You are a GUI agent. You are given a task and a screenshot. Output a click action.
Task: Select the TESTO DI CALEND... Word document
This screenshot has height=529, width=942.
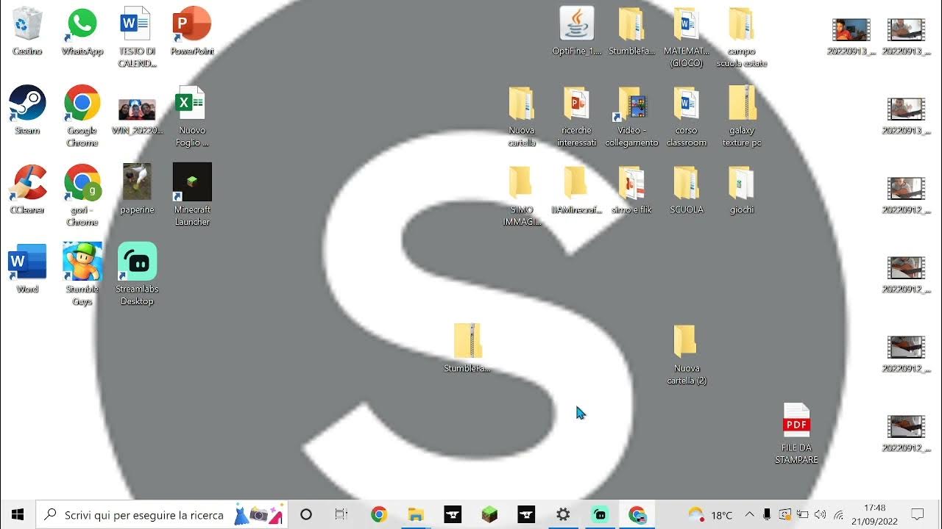pyautogui.click(x=137, y=37)
